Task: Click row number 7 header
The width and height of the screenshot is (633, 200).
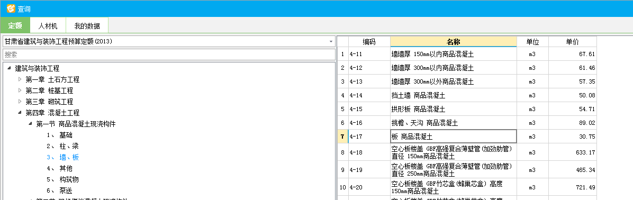Action: tap(343, 137)
